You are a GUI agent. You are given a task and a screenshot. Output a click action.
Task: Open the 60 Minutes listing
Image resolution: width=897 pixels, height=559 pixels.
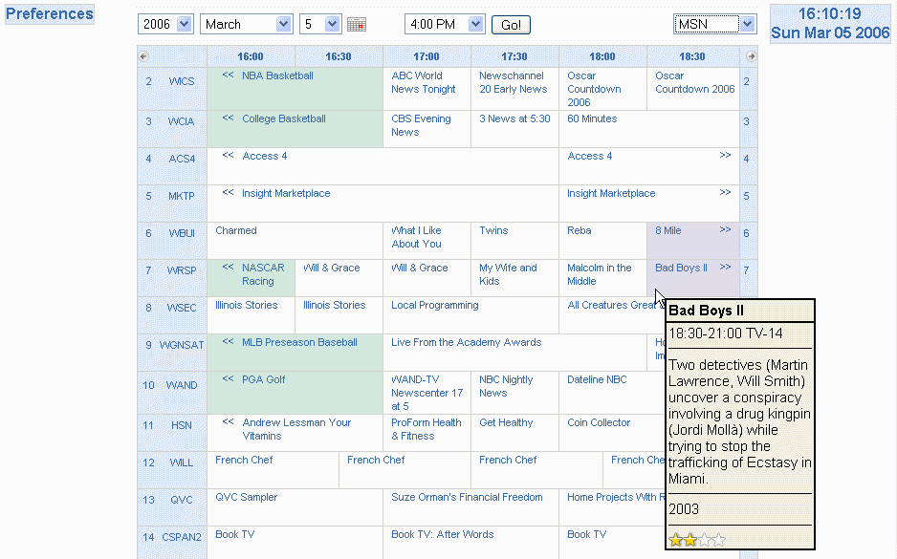pos(592,118)
